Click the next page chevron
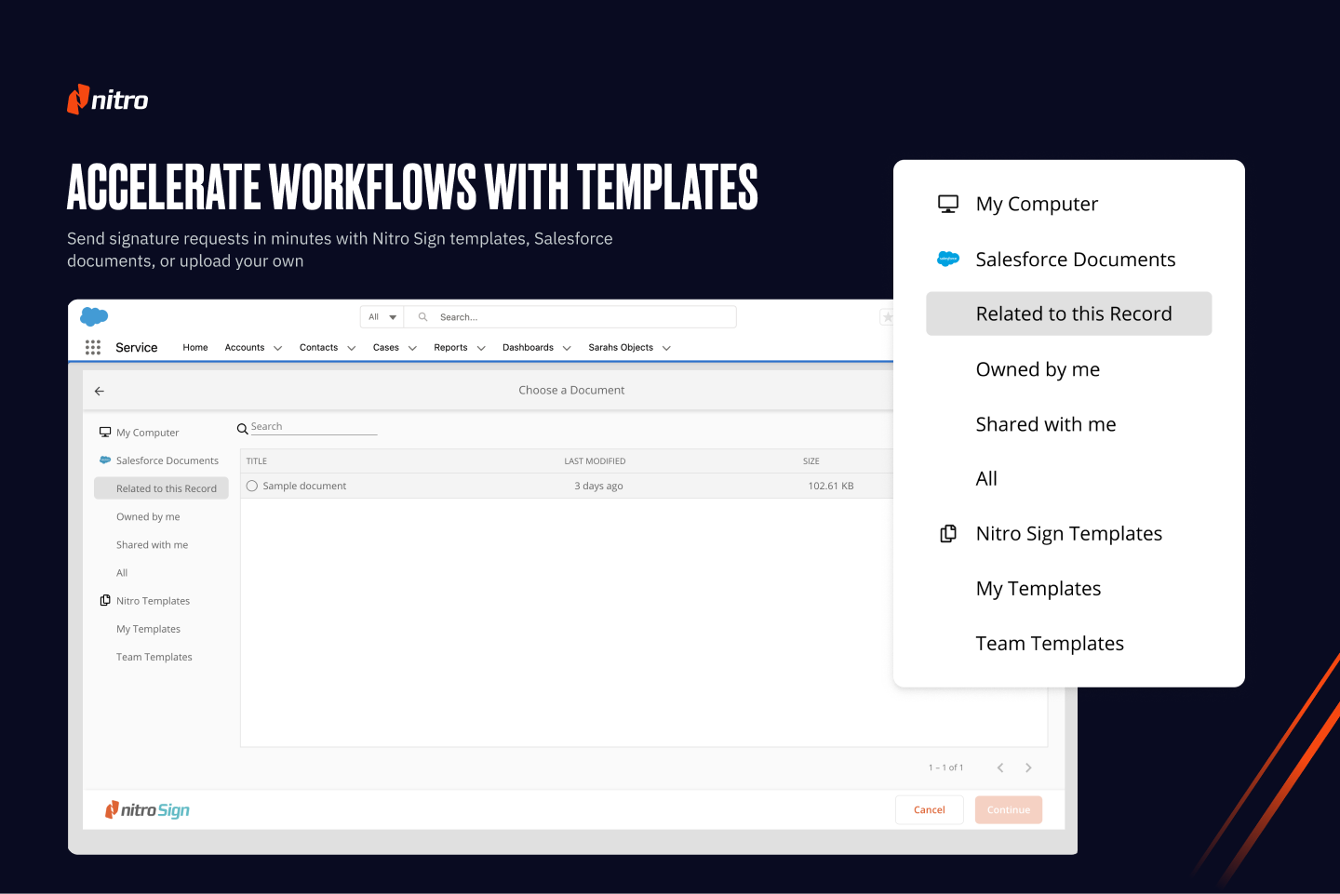Screen dimensions: 1340x894 click(x=1028, y=768)
